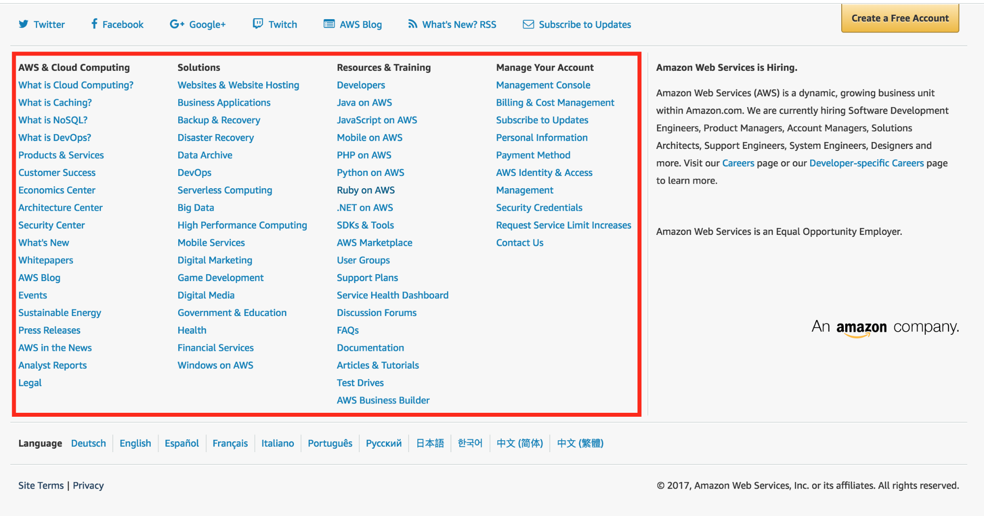Screen dimensions: 984x516
Task: Click the Google+ icon
Action: click(x=177, y=24)
